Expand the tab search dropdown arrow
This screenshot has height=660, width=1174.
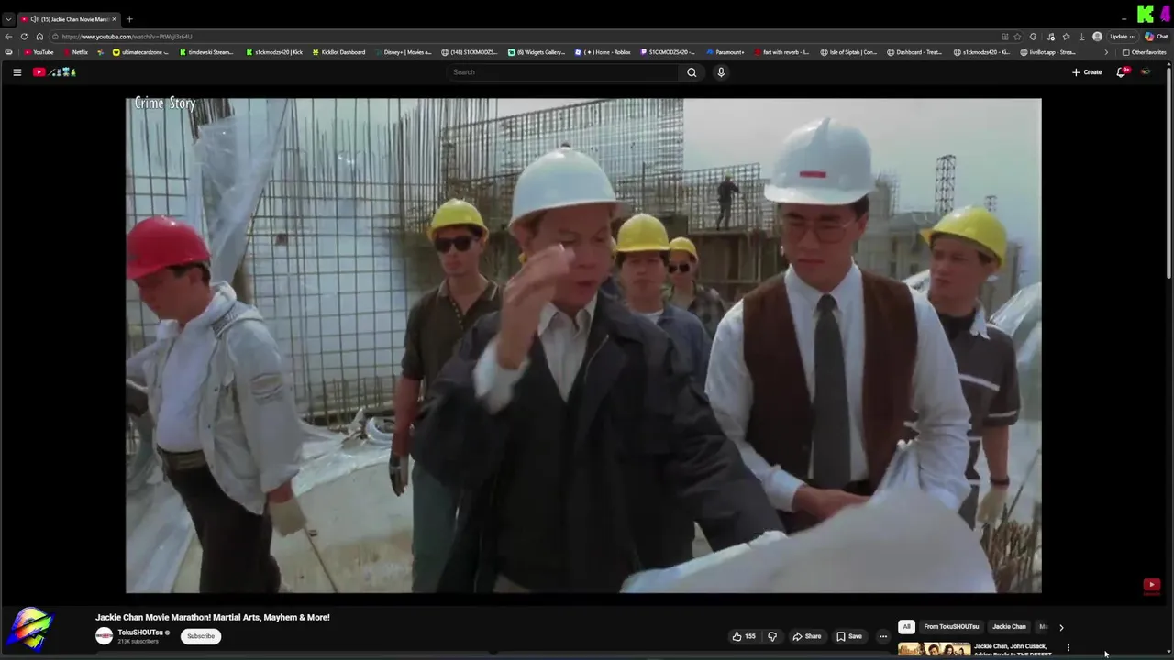[8, 19]
